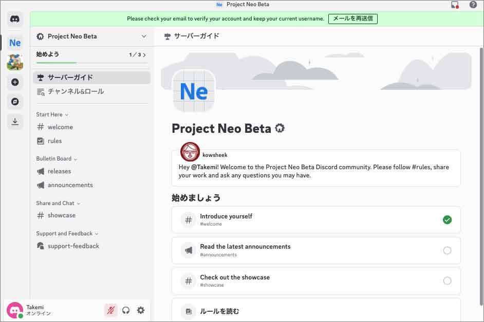Toggle the Check out the showcase circle
This screenshot has width=484, height=322.
447,281
